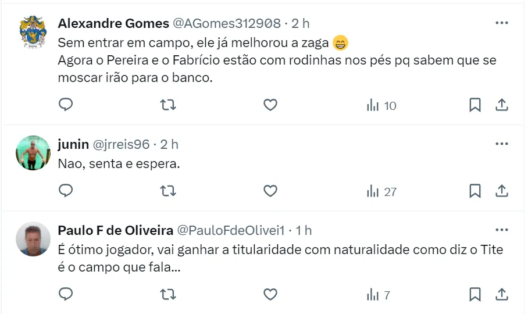
Task: Open more options on Paulo F de Oliveira's tweet
Action: point(501,230)
